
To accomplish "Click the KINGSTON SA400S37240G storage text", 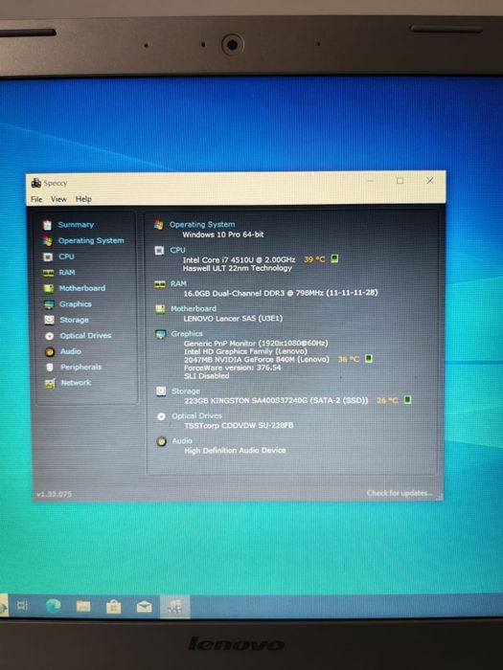I will tap(276, 401).
